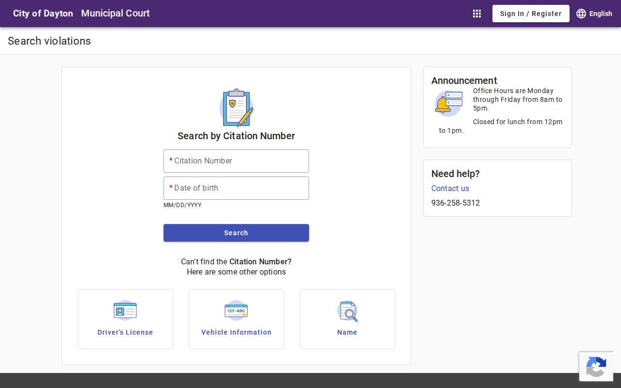The width and height of the screenshot is (621, 388).
Task: Click the Municipal Court header text
Action: (115, 14)
